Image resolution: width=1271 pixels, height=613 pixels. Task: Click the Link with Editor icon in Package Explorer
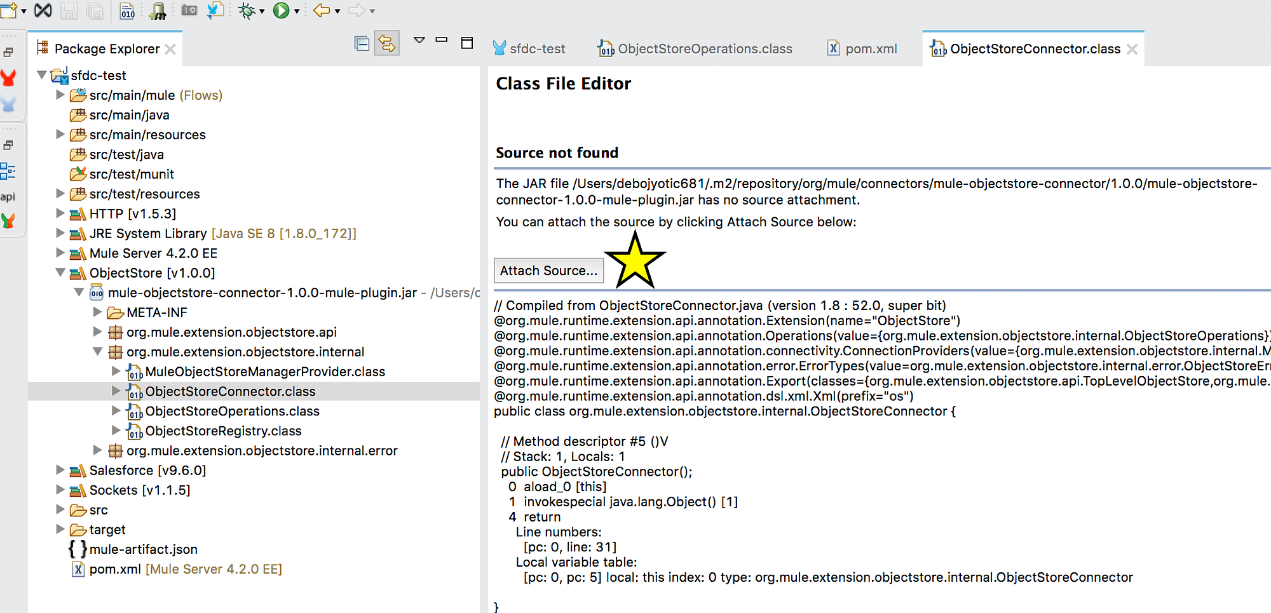pos(386,43)
